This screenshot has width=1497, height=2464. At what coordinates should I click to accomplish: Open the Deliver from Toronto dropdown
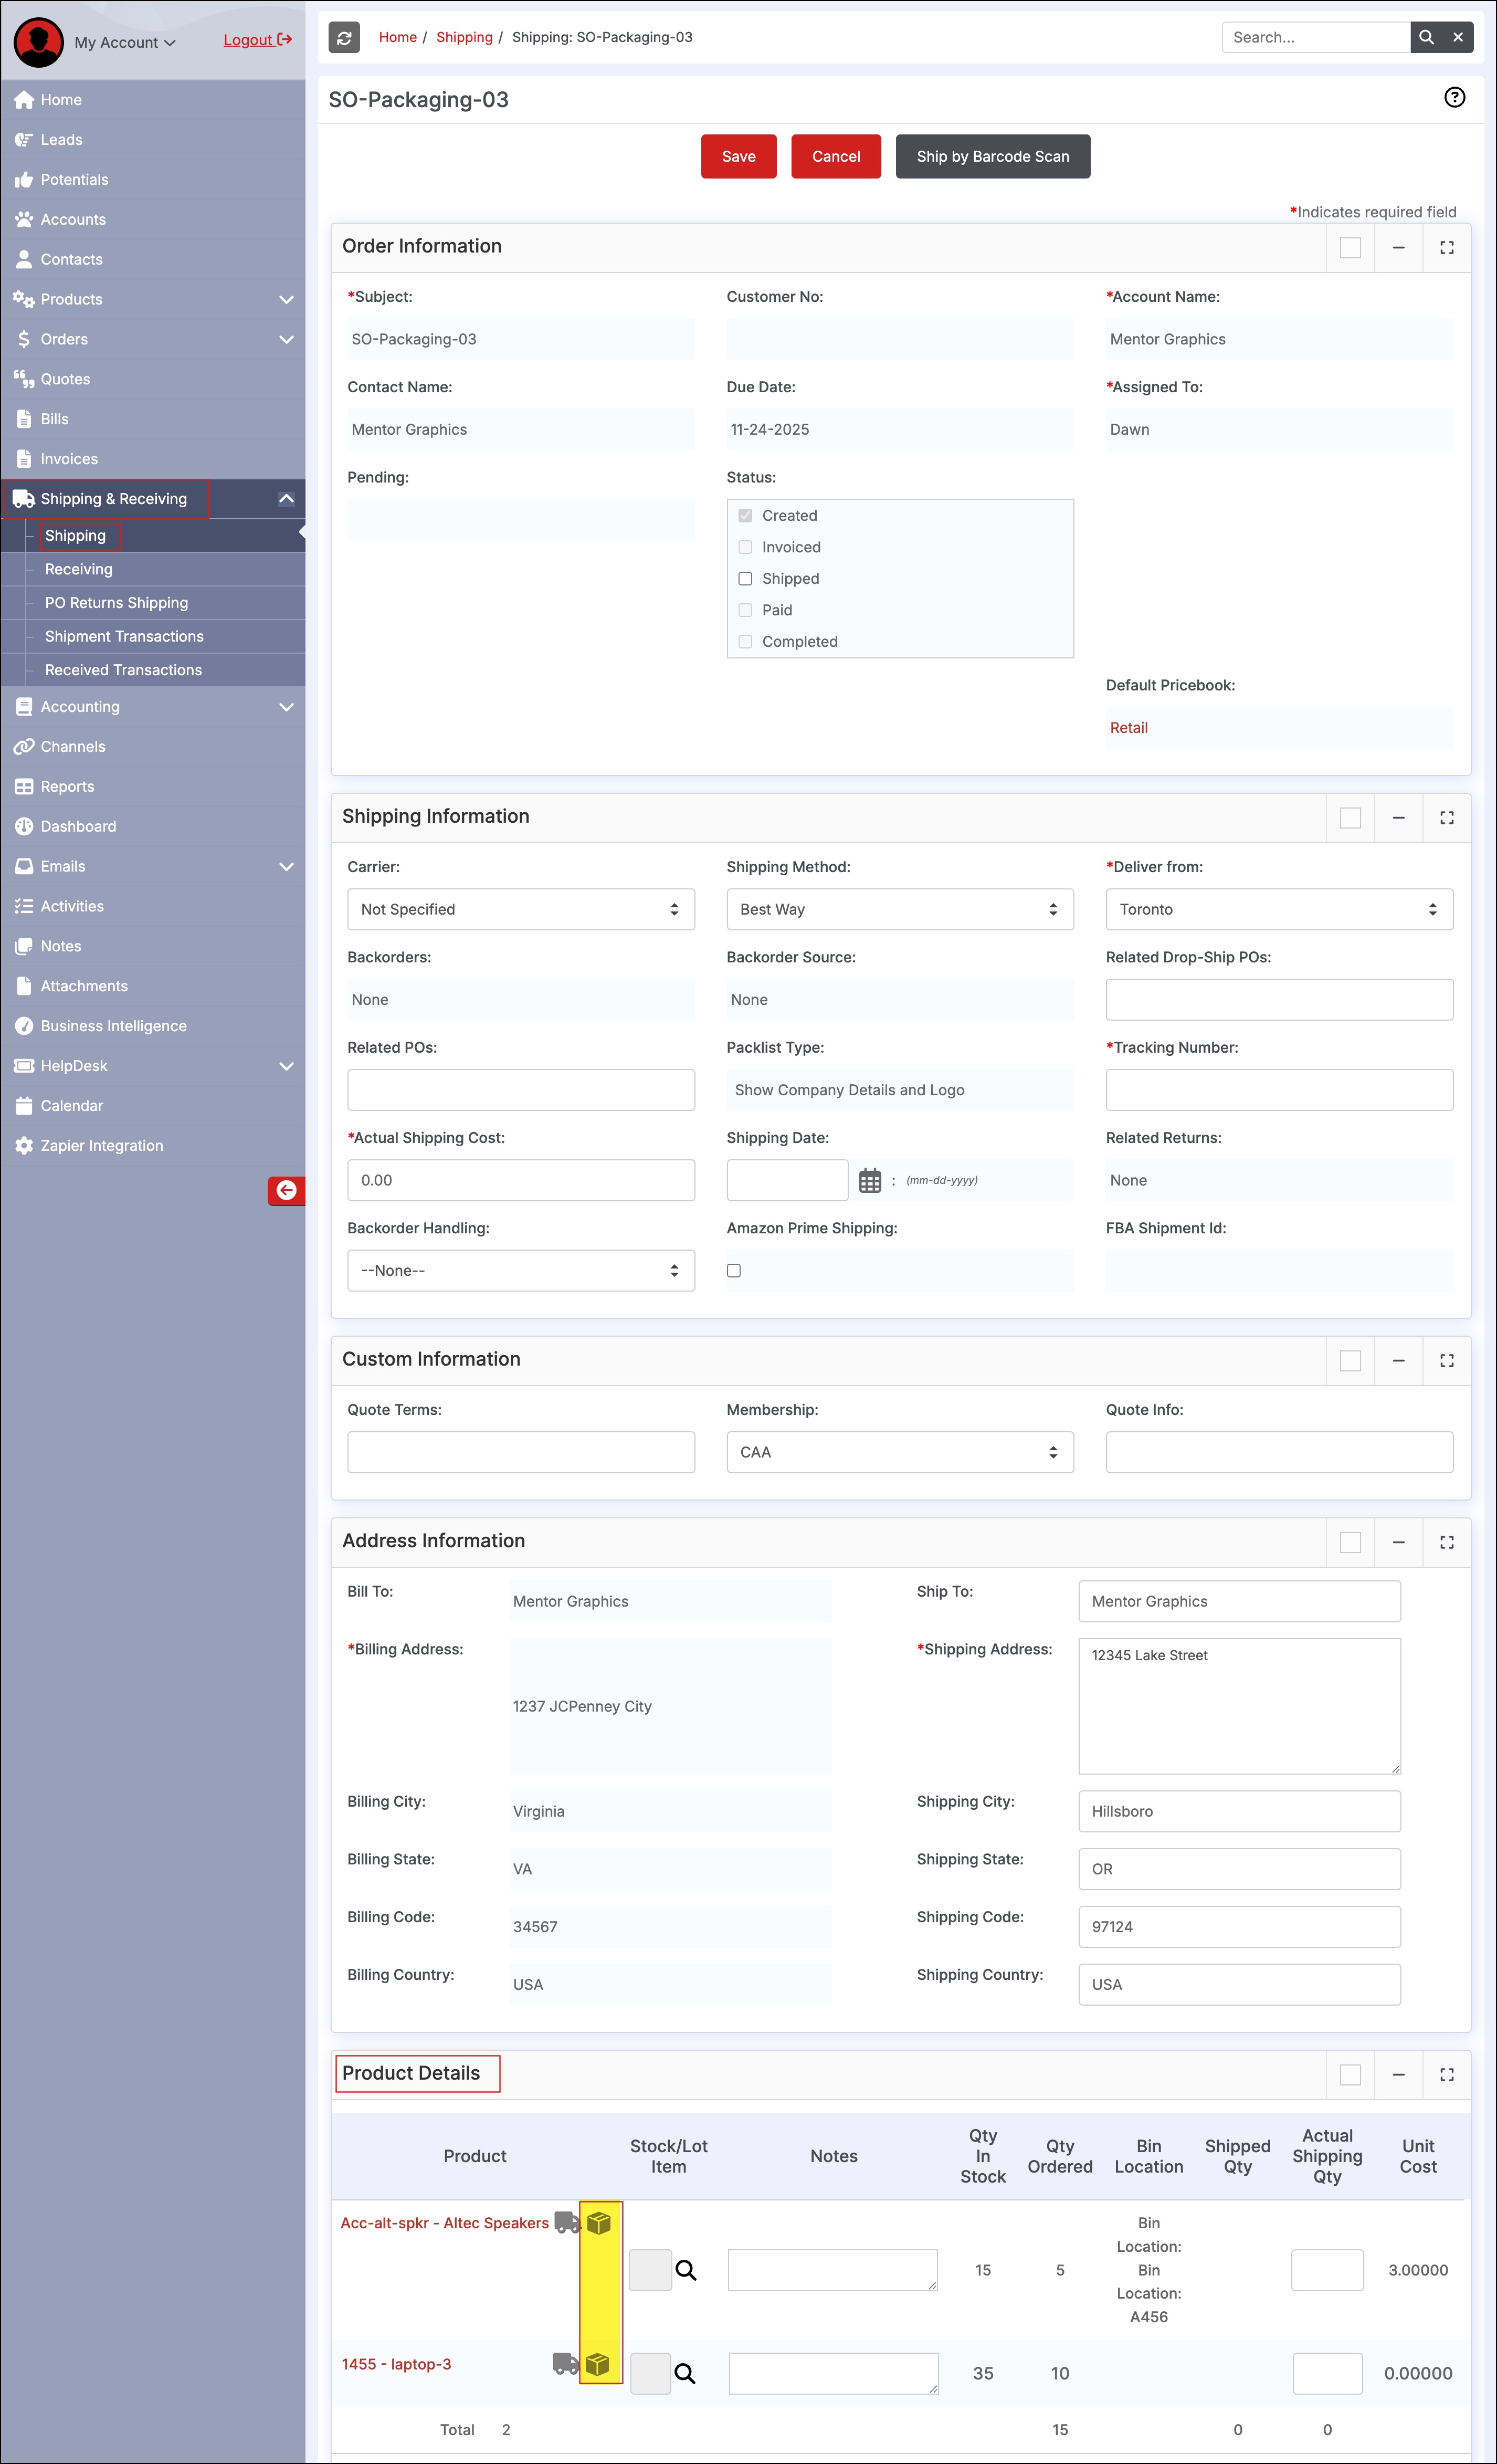point(1278,909)
